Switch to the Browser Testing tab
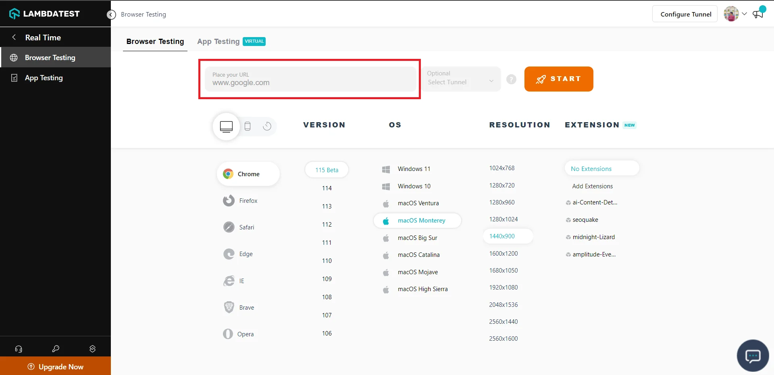This screenshot has height=375, width=774. (155, 42)
